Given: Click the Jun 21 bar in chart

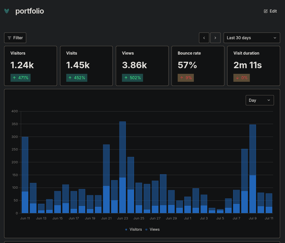Looking at the screenshot, I should pyautogui.click(x=106, y=179).
